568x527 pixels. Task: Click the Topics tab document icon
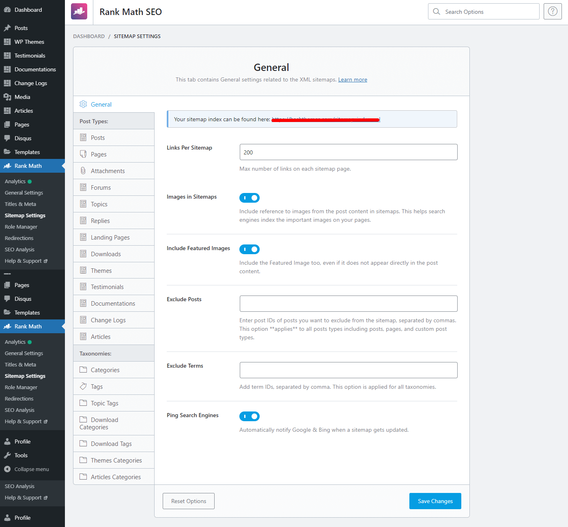[x=83, y=204]
